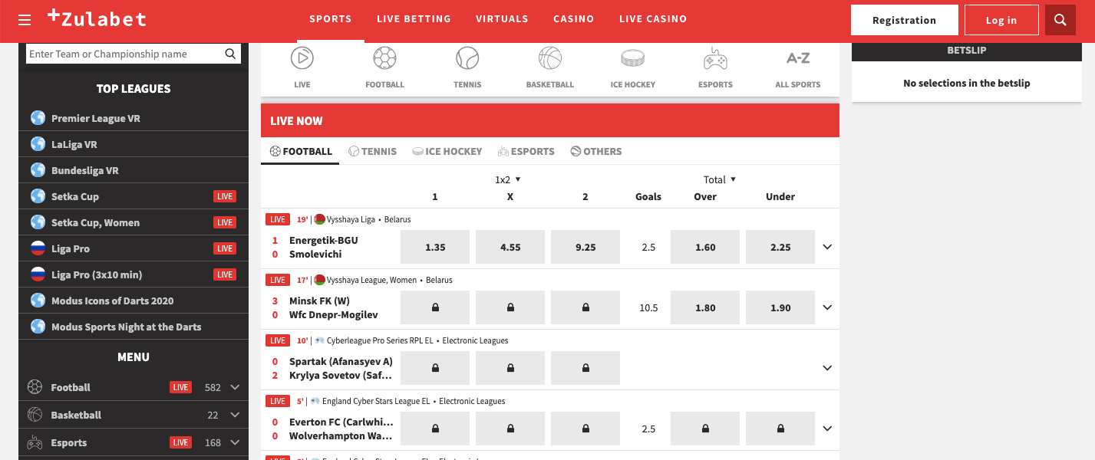Click the Liga Pro LIVE badge
The height and width of the screenshot is (460, 1095).
(225, 248)
